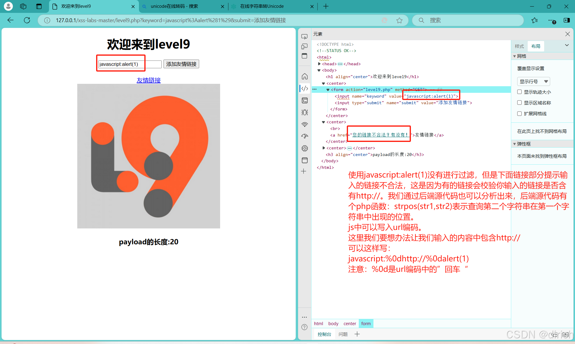Click the 友情链接 hyperlink
This screenshot has width=575, height=344.
149,80
